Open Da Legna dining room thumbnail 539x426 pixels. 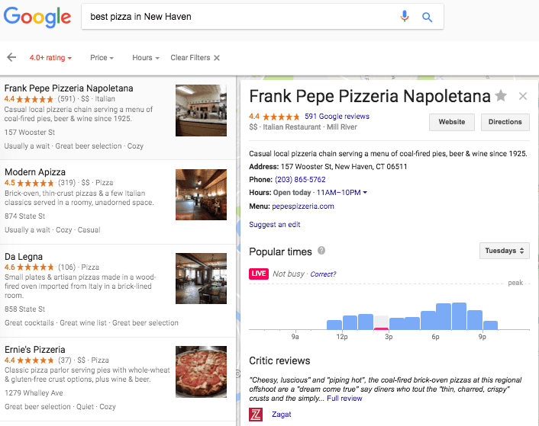click(x=201, y=278)
